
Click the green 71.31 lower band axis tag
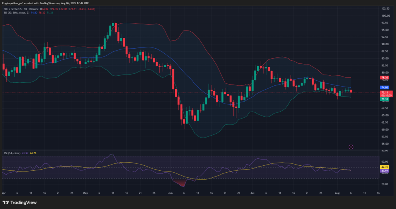(384, 99)
